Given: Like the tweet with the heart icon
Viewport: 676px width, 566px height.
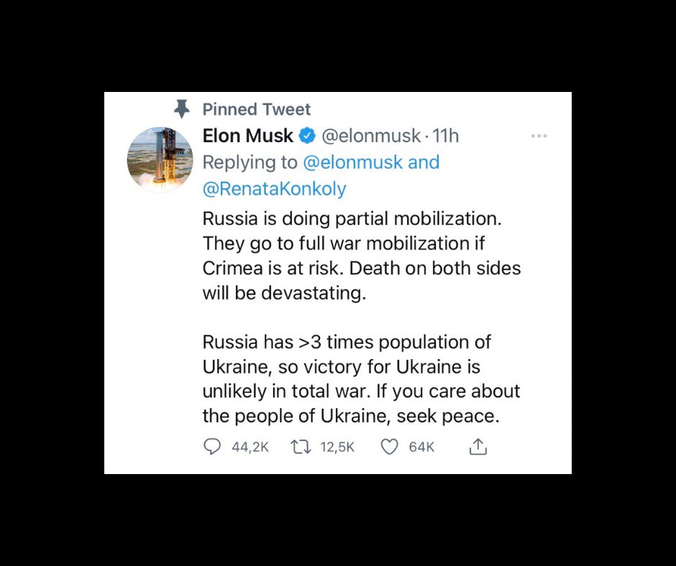Looking at the screenshot, I should point(389,446).
